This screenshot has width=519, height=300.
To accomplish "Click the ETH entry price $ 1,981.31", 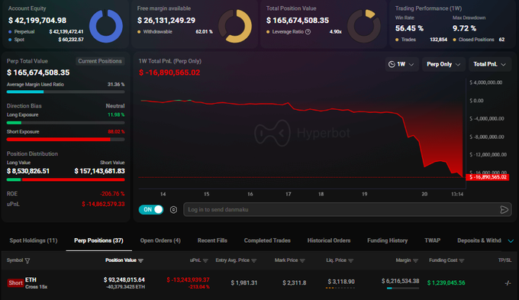I will pos(244,282).
